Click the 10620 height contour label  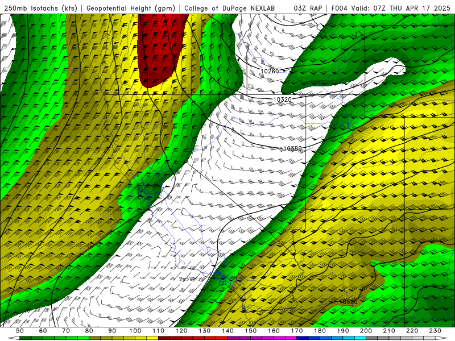[349, 302]
